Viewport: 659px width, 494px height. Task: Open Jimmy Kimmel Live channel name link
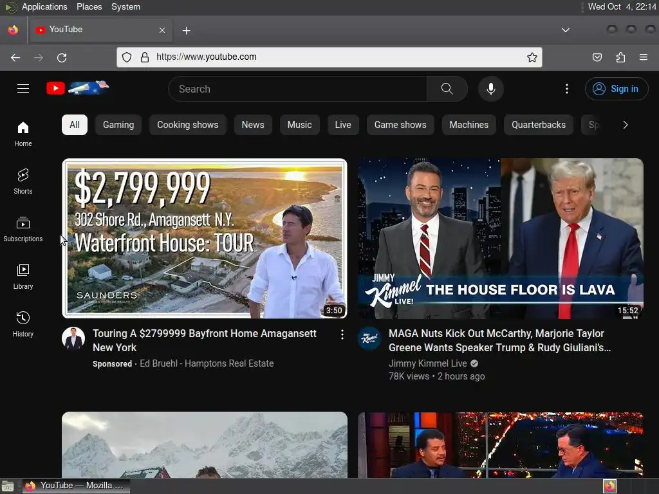[x=428, y=363]
